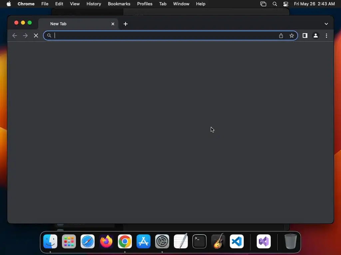
Task: Open TextEdit from the Dock
Action: [181, 241]
